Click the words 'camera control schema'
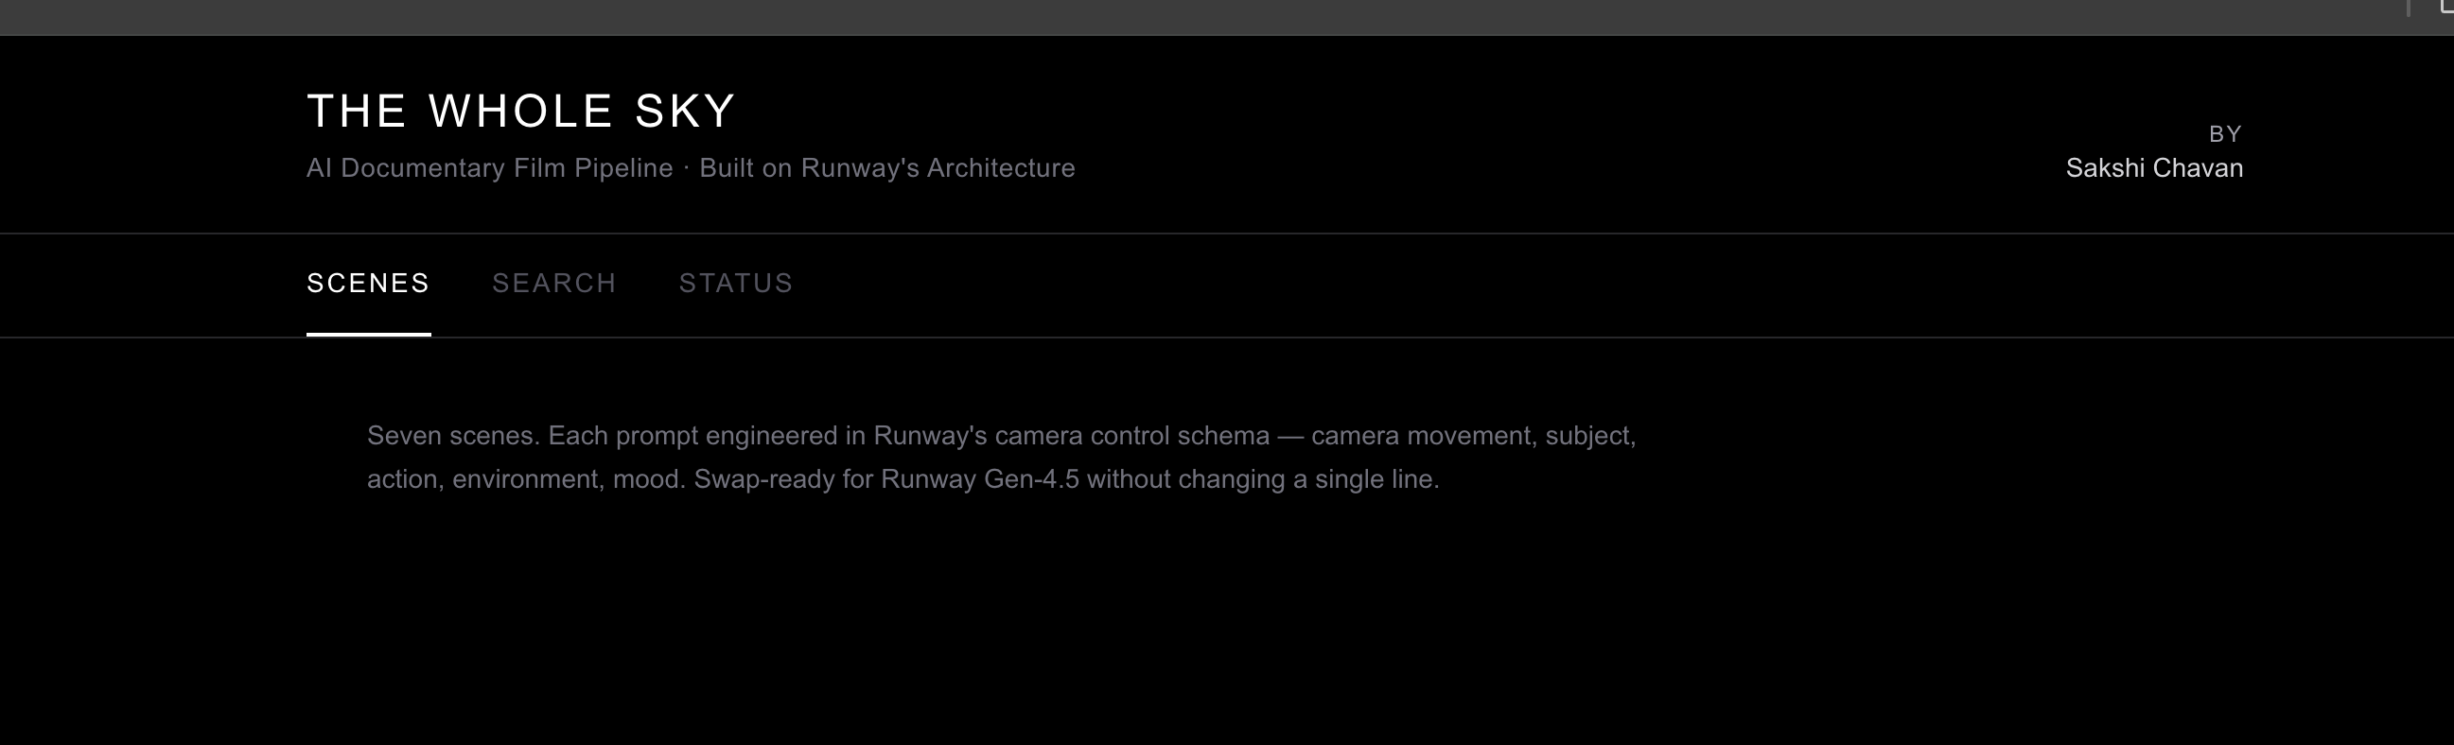The height and width of the screenshot is (745, 2454). tap(1133, 436)
